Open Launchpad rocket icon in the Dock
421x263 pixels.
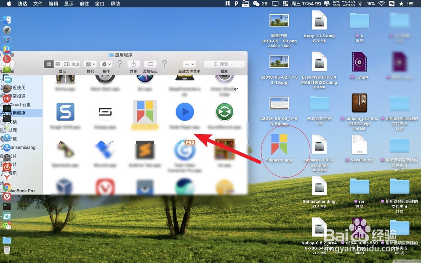[7, 30]
